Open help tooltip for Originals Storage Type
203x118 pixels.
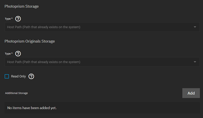point(18,54)
